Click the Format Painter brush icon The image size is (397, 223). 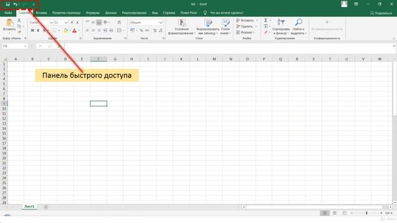pyautogui.click(x=19, y=32)
